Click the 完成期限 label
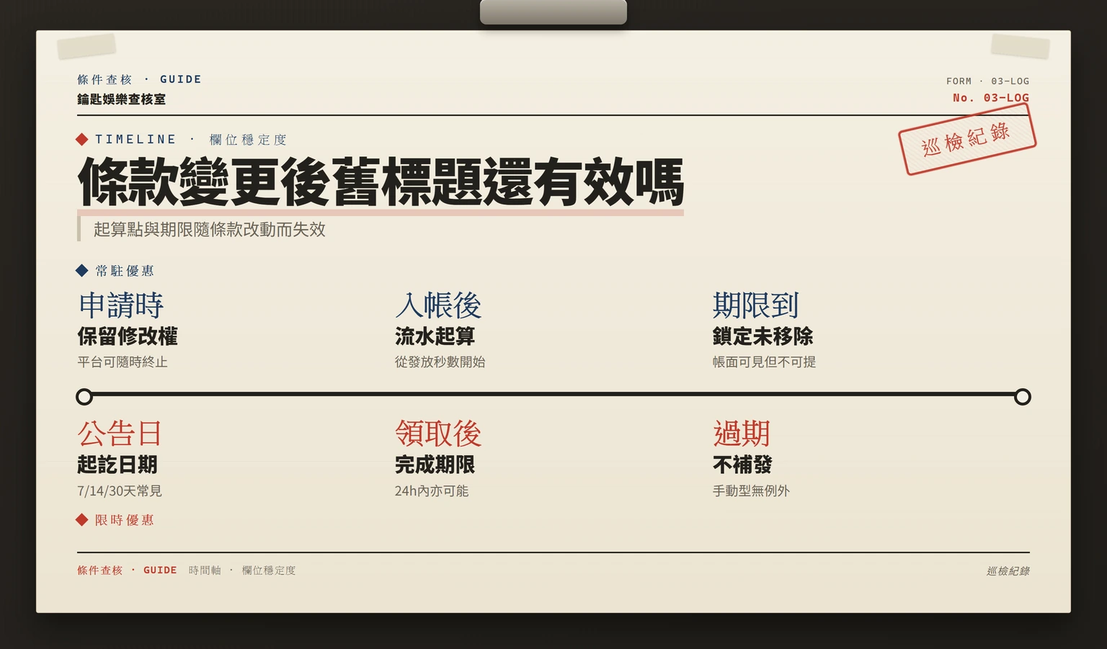 coord(435,465)
